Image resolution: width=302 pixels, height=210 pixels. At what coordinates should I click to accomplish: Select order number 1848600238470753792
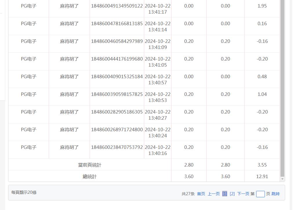[x=117, y=147]
